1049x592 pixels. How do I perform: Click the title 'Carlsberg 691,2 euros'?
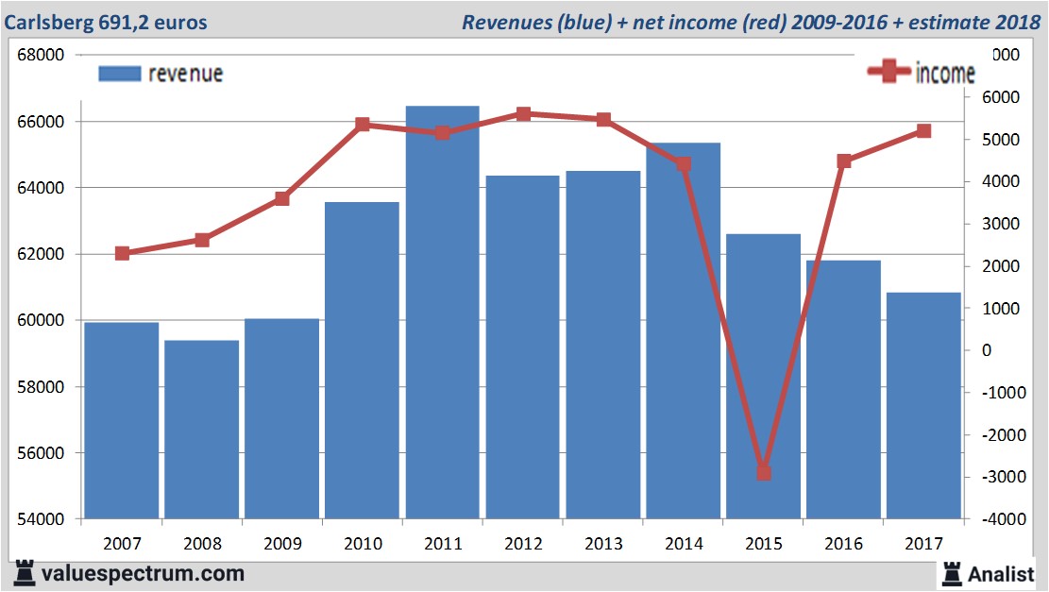(106, 22)
